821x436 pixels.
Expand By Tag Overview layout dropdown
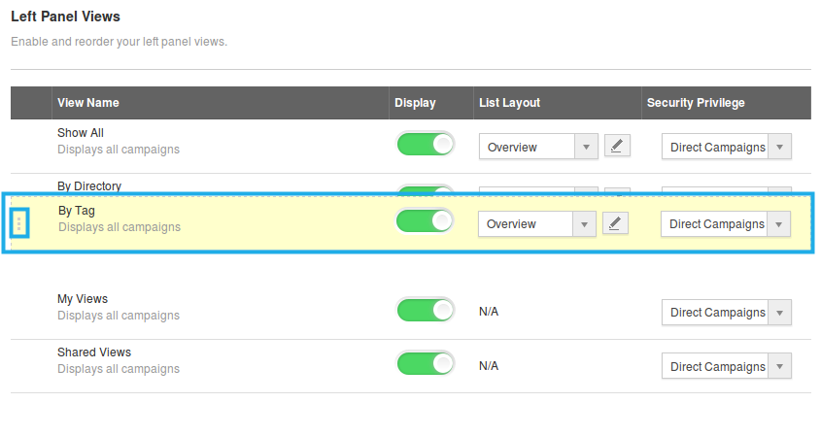click(537, 223)
